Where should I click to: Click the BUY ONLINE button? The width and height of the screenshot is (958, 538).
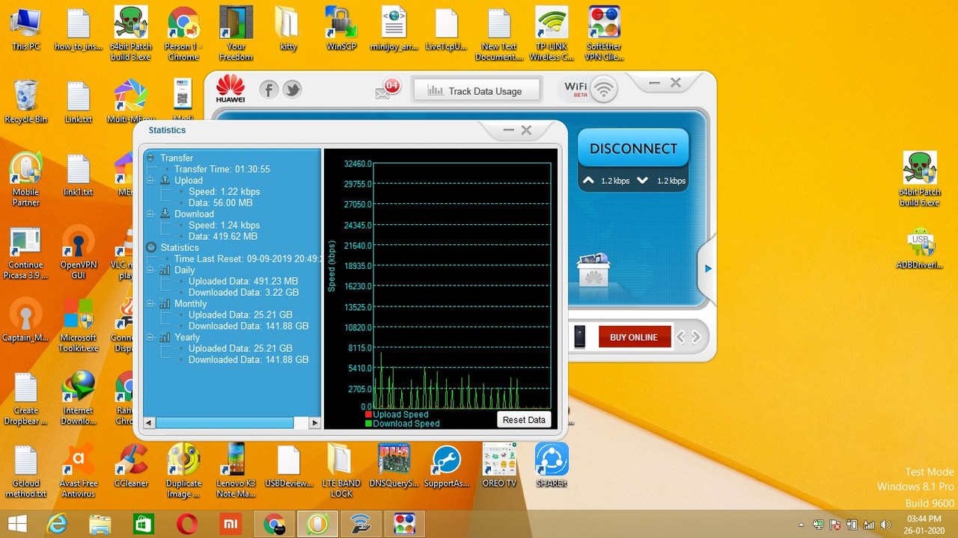[634, 337]
